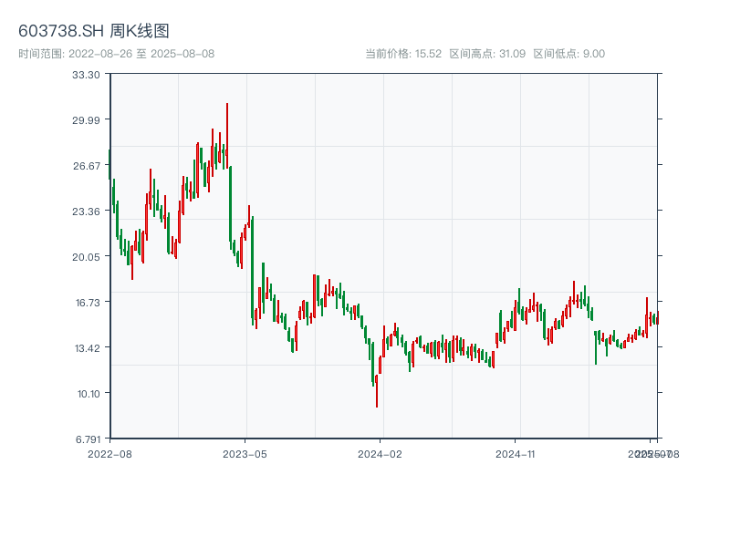
Task: Click the 603738.SH 周K线图 chart title
Action: pyautogui.click(x=94, y=31)
